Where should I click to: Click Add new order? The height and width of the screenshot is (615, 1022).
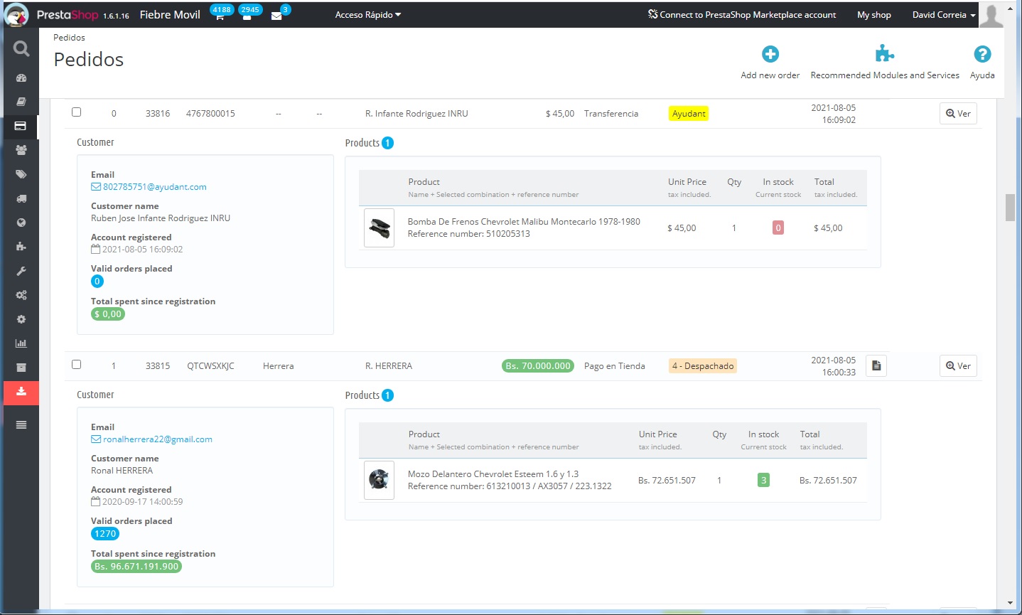coord(770,63)
